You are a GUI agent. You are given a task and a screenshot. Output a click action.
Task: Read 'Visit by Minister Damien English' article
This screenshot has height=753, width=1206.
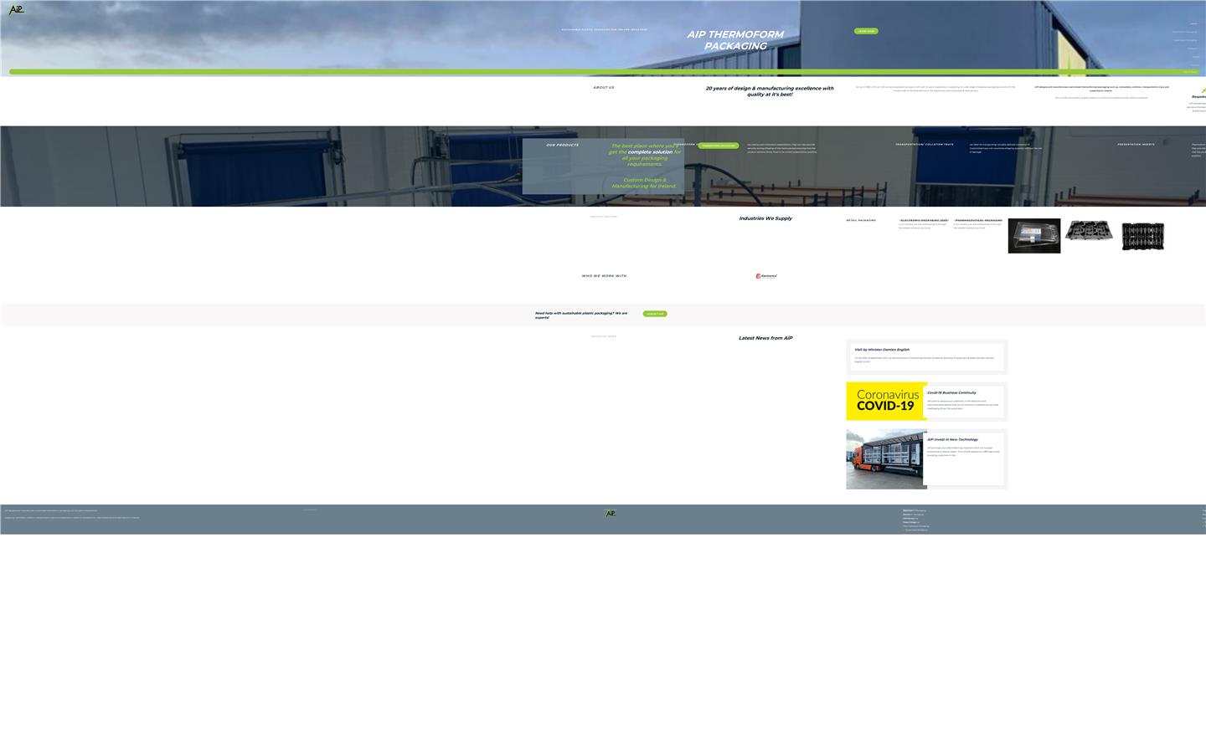(x=882, y=350)
